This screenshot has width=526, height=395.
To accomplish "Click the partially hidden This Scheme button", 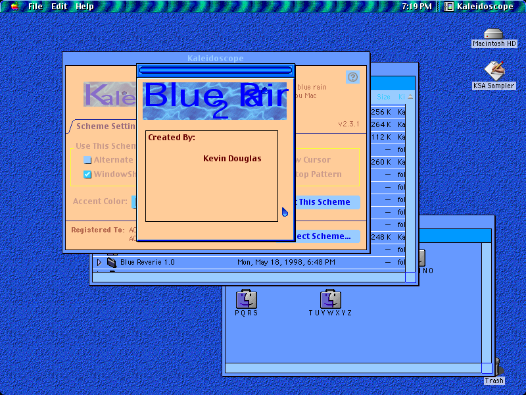I will pos(327,202).
